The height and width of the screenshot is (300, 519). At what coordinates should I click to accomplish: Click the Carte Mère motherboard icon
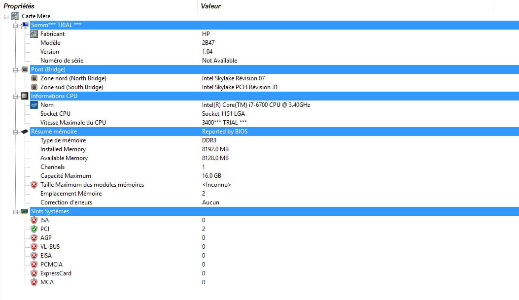tap(15, 16)
